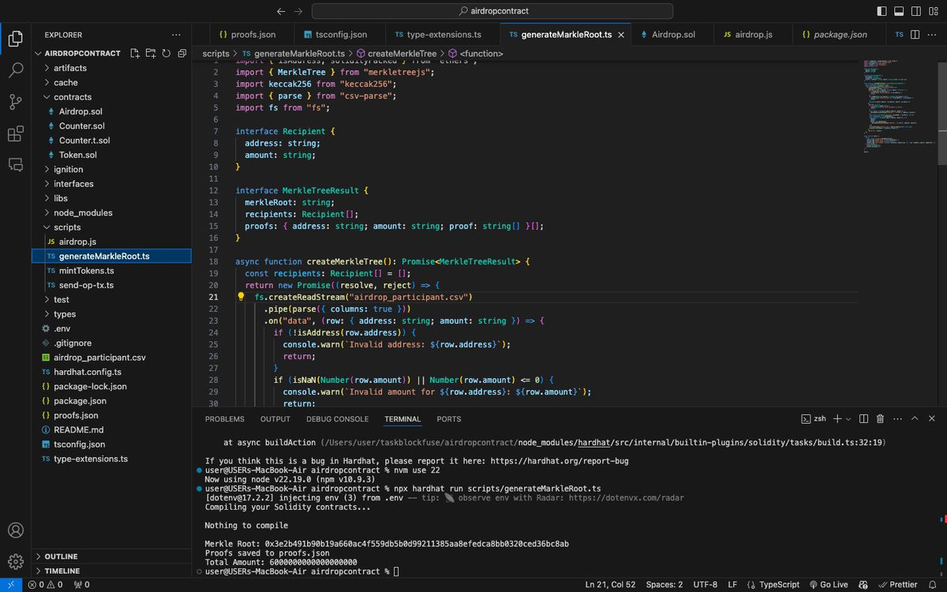
Task: Open Explorer views and more actions menu
Action: [175, 35]
